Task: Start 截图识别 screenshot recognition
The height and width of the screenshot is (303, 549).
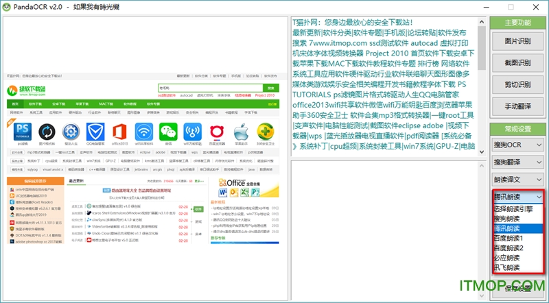Action: pyautogui.click(x=517, y=62)
